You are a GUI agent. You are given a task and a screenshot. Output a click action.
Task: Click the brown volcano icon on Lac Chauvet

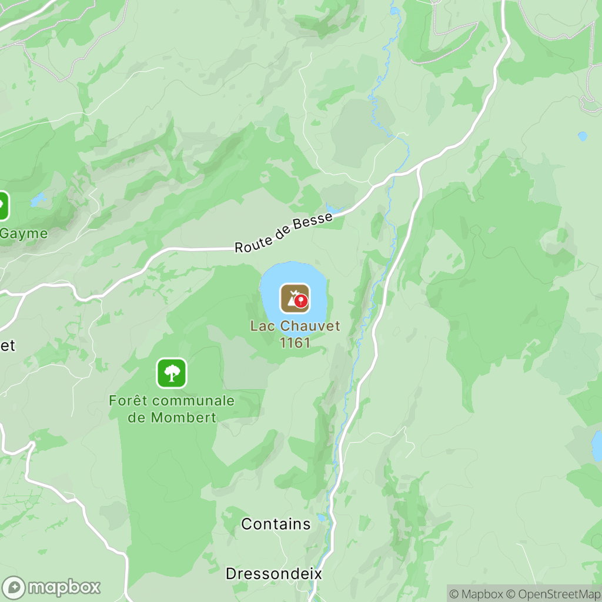(x=295, y=298)
